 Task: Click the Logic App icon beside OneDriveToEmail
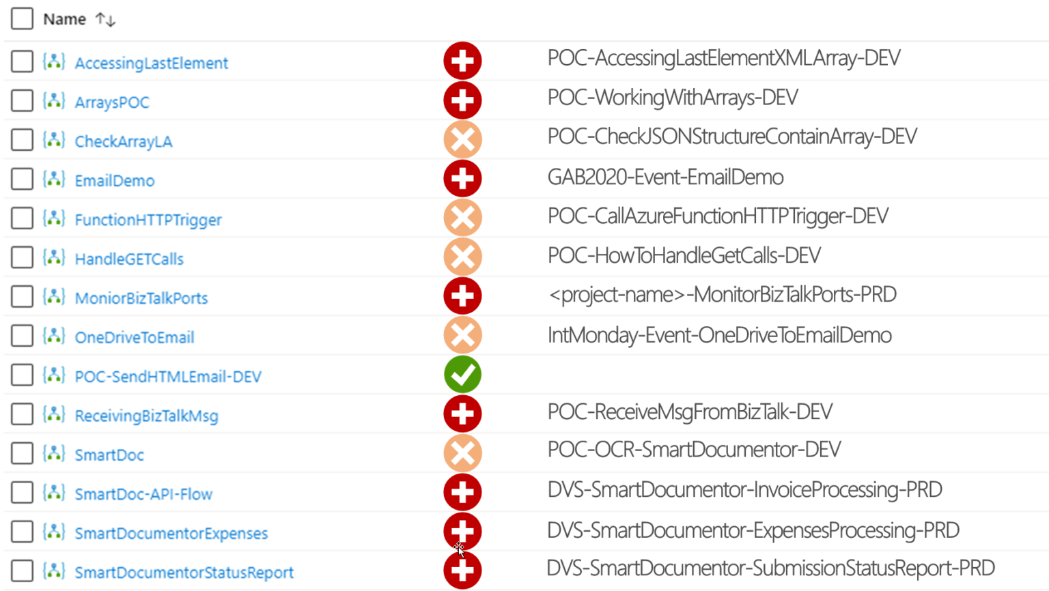[54, 336]
